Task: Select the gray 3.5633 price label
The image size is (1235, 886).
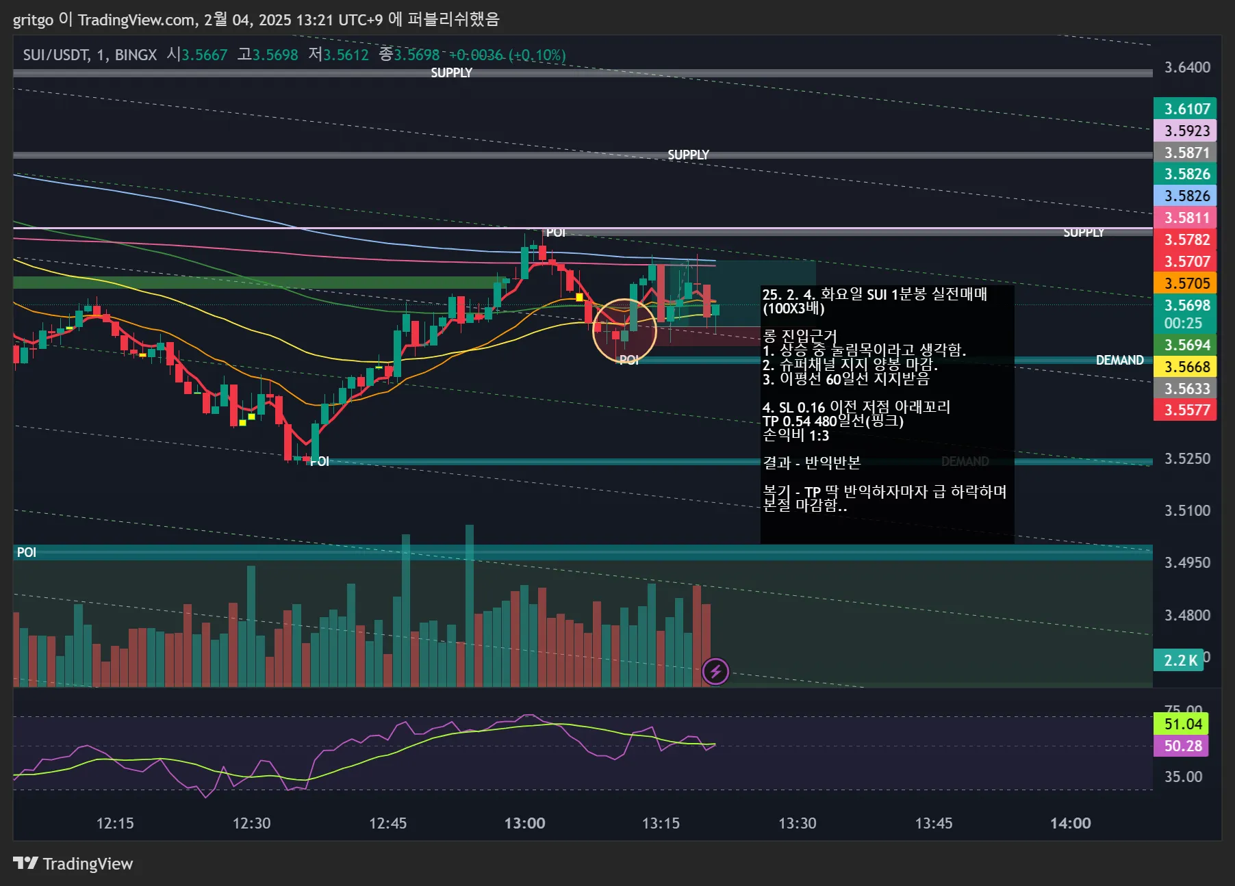Action: point(1185,389)
